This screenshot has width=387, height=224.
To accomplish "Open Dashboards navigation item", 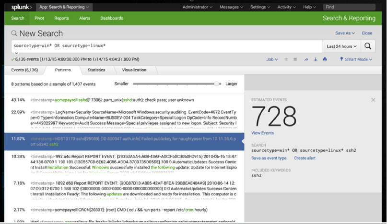I will coord(112,18).
